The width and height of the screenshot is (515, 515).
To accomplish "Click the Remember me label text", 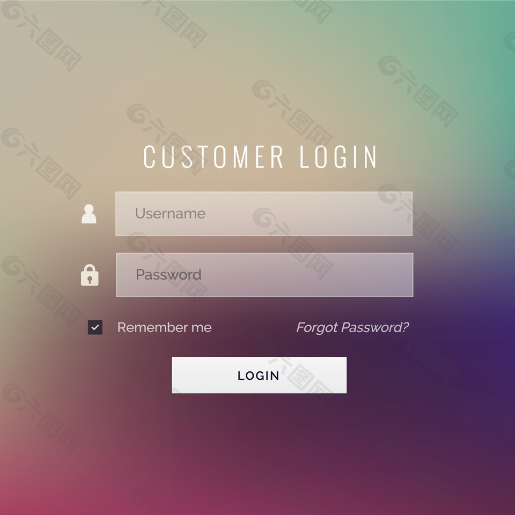I will pyautogui.click(x=164, y=327).
